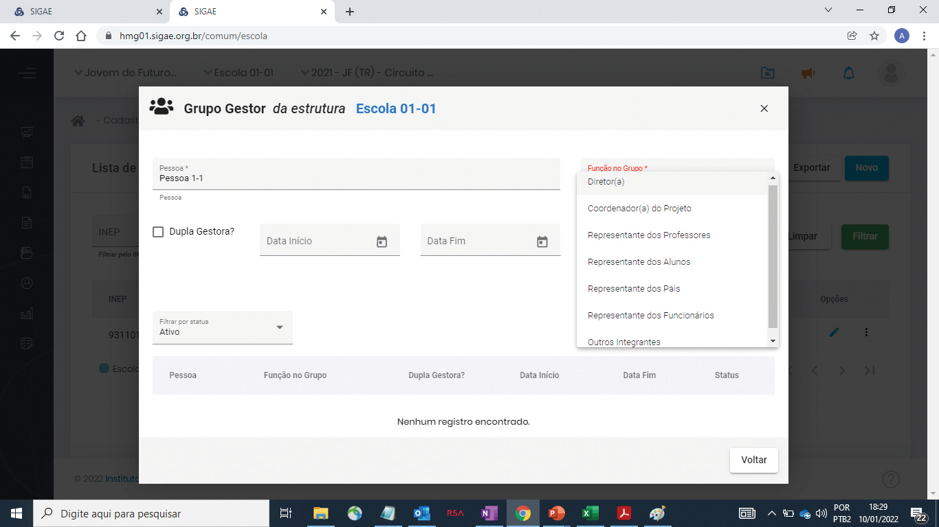Select Representante dos Alunos option

[672, 262]
